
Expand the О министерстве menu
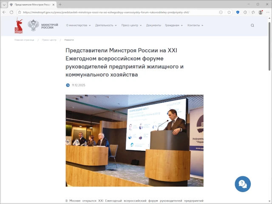click(78, 25)
